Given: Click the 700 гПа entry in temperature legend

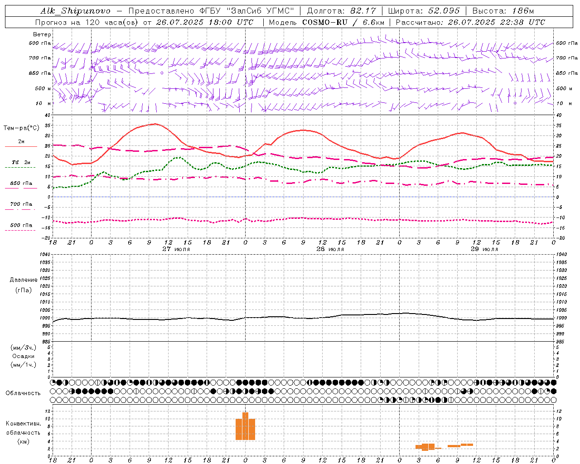Looking at the screenshot, I should [x=21, y=204].
